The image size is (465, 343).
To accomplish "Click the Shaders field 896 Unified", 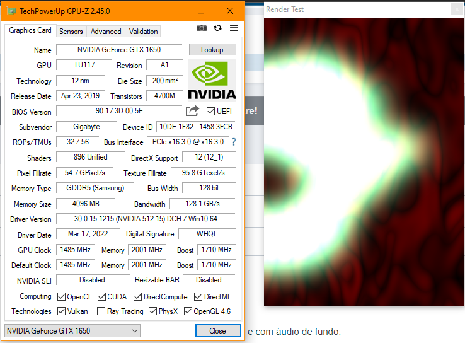I will tap(91, 157).
